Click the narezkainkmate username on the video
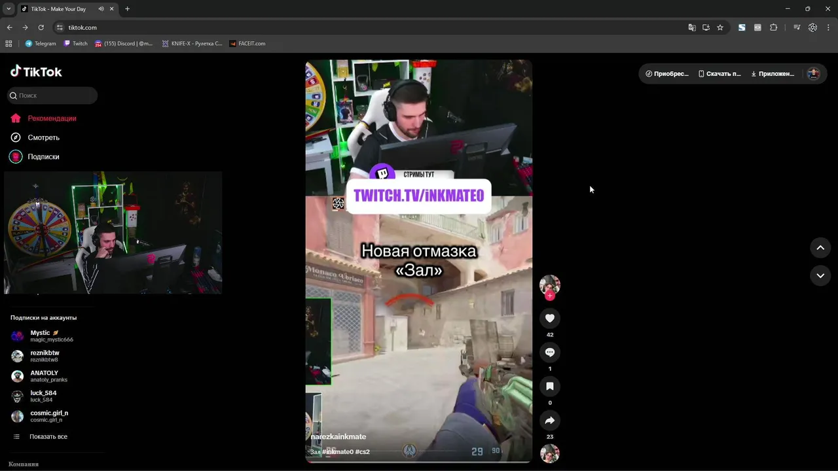 click(338, 437)
